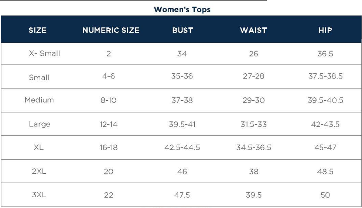Click the 3XL size row label
Image resolution: width=362 pixels, height=208 pixels.
coord(39,195)
